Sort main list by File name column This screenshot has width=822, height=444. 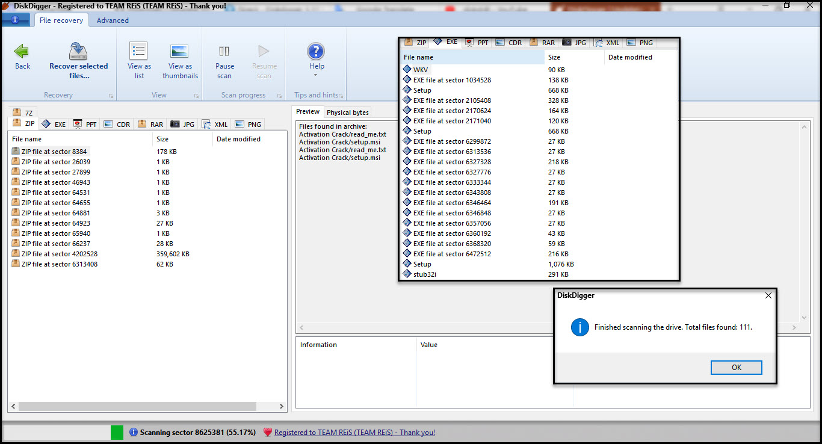(81, 139)
